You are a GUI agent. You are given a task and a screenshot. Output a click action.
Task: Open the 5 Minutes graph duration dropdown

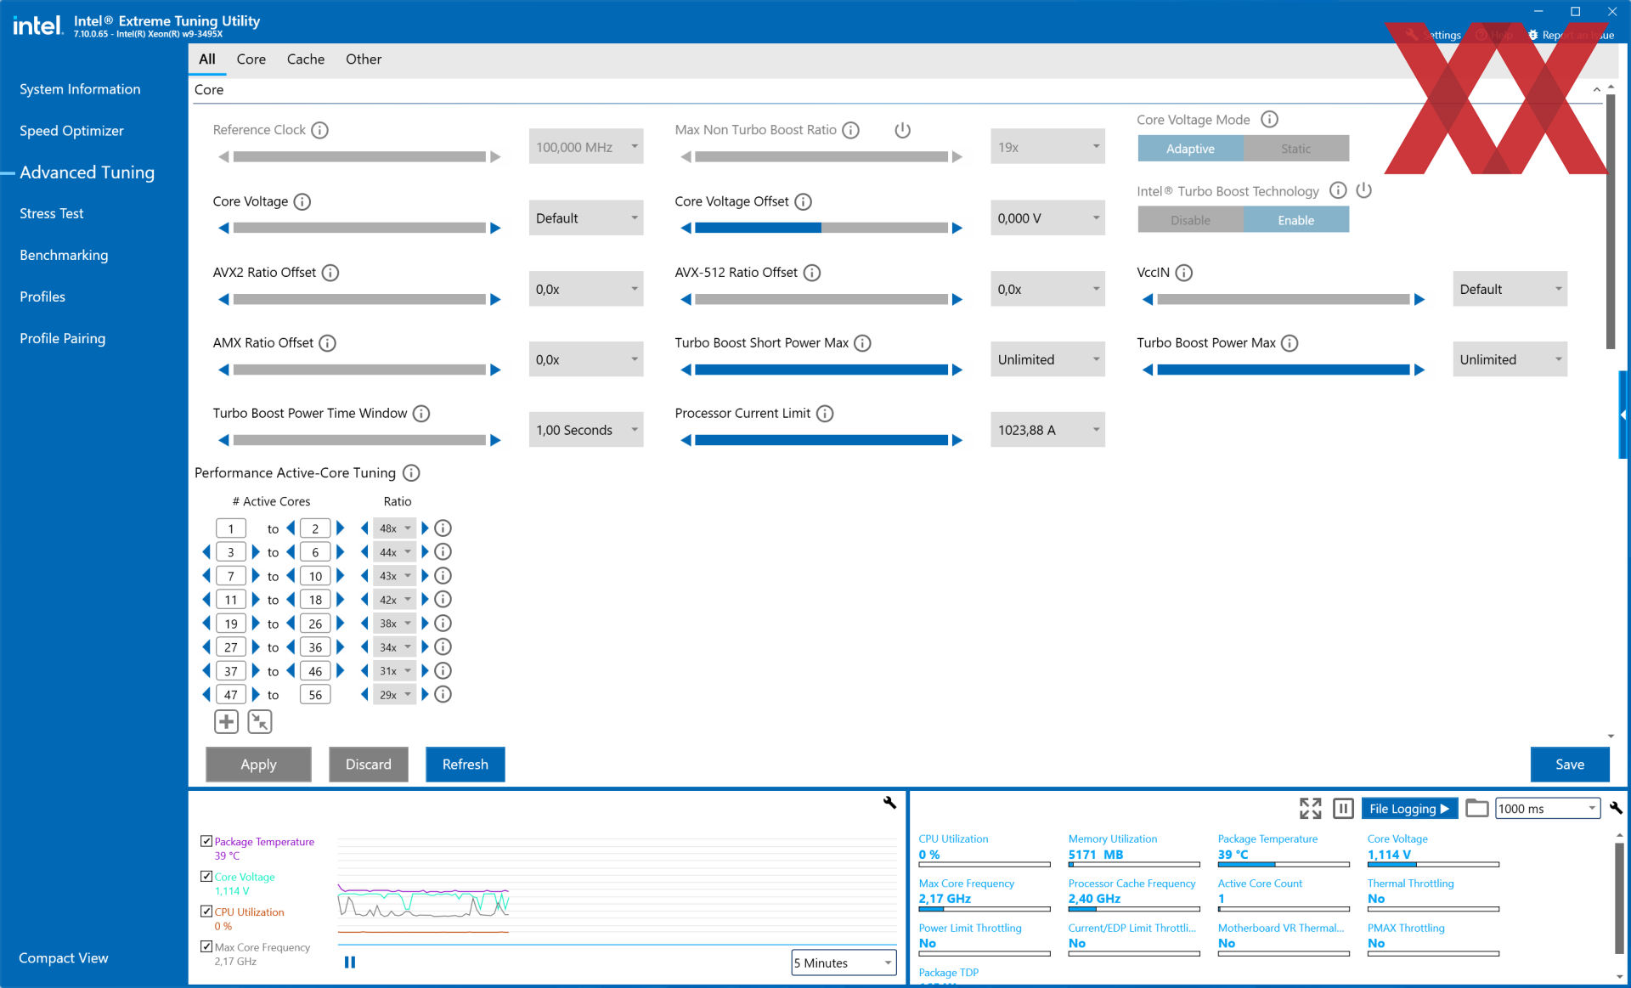(x=844, y=963)
